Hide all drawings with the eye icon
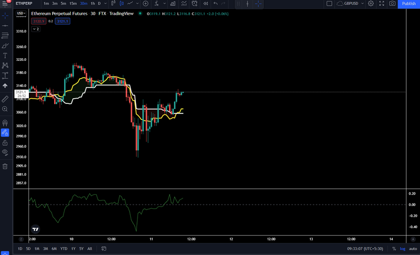 tap(5, 153)
